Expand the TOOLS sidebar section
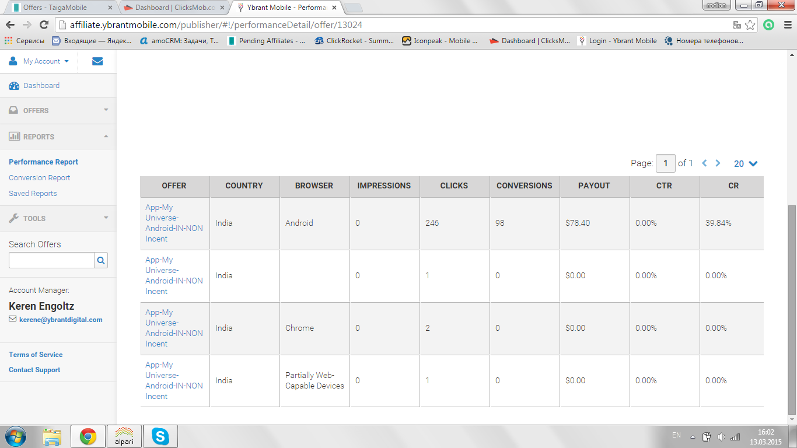 tap(58, 218)
